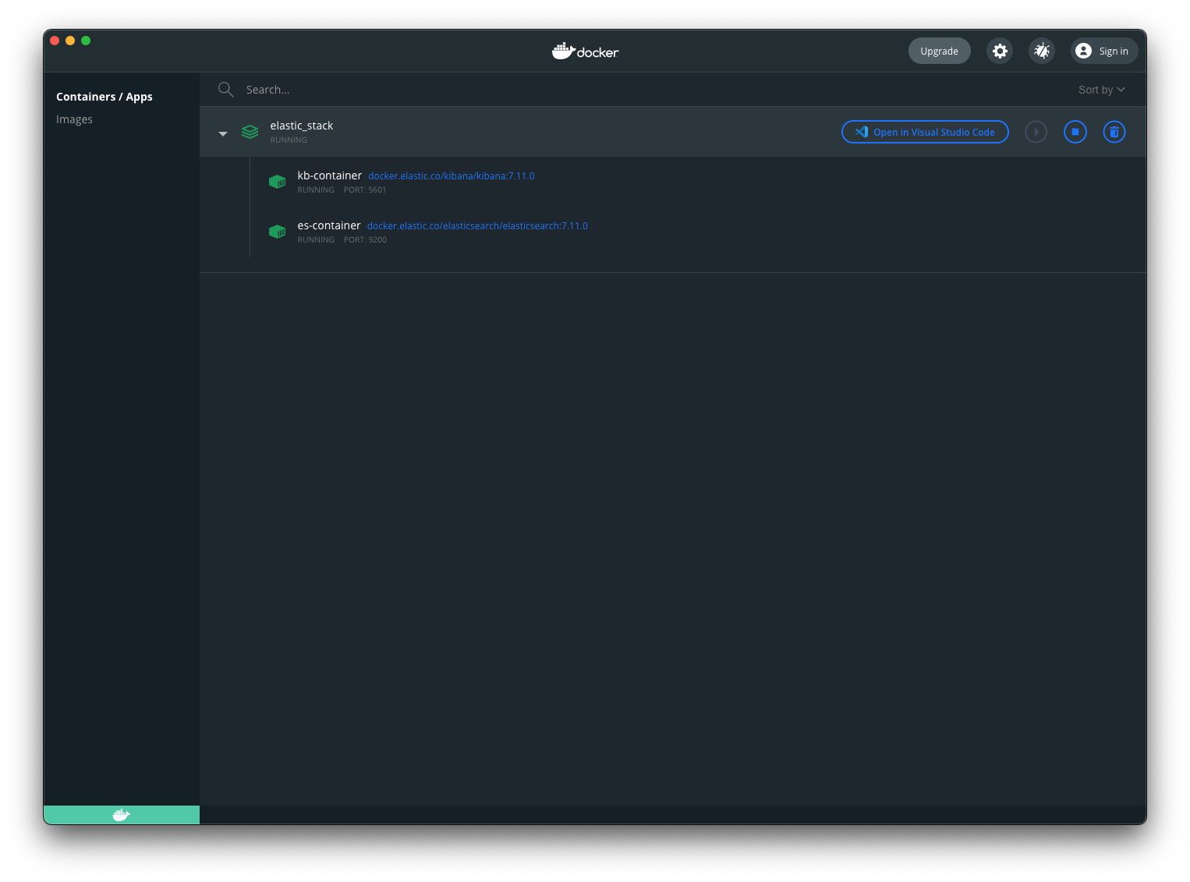Screen dimensions: 1190x882
Task: Open Docker settings gear icon
Action: (x=1000, y=51)
